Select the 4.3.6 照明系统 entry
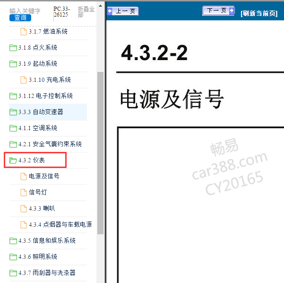The width and height of the screenshot is (284, 283). click(38, 256)
